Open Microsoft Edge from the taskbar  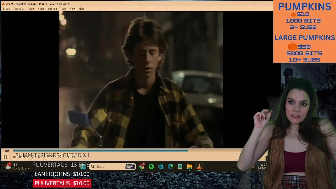171,166
